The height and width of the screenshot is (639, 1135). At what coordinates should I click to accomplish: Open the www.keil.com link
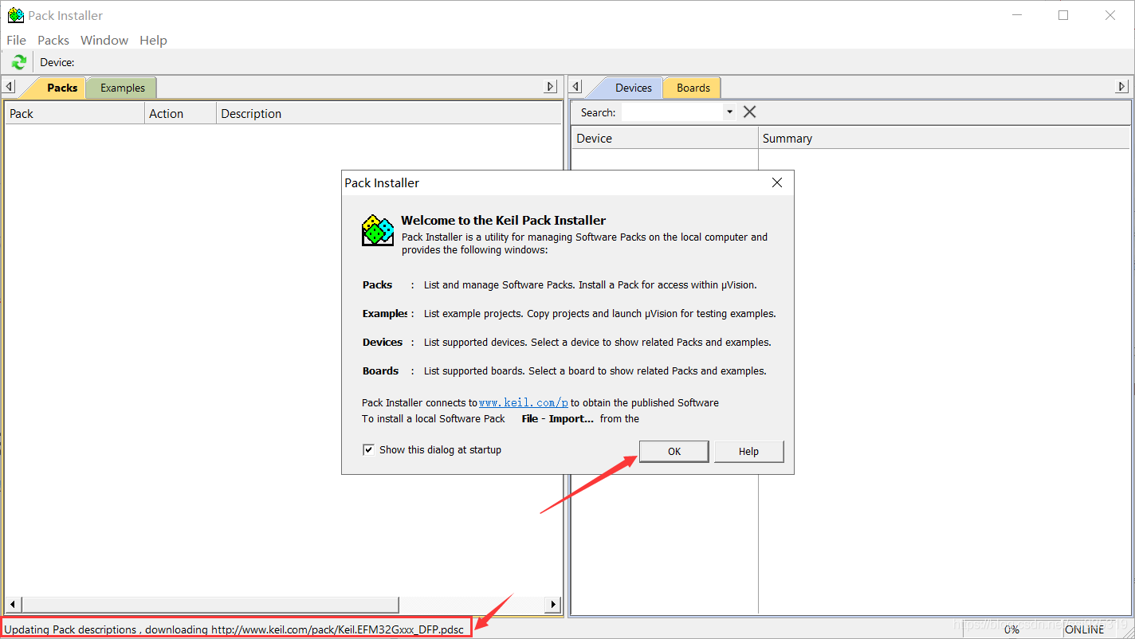(524, 403)
